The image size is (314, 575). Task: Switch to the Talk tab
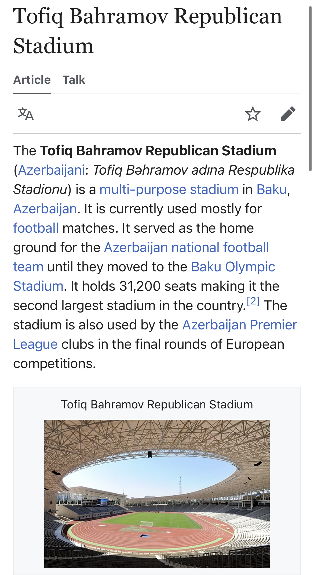[74, 80]
